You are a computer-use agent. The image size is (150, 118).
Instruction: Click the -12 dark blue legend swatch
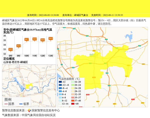click(60, 82)
